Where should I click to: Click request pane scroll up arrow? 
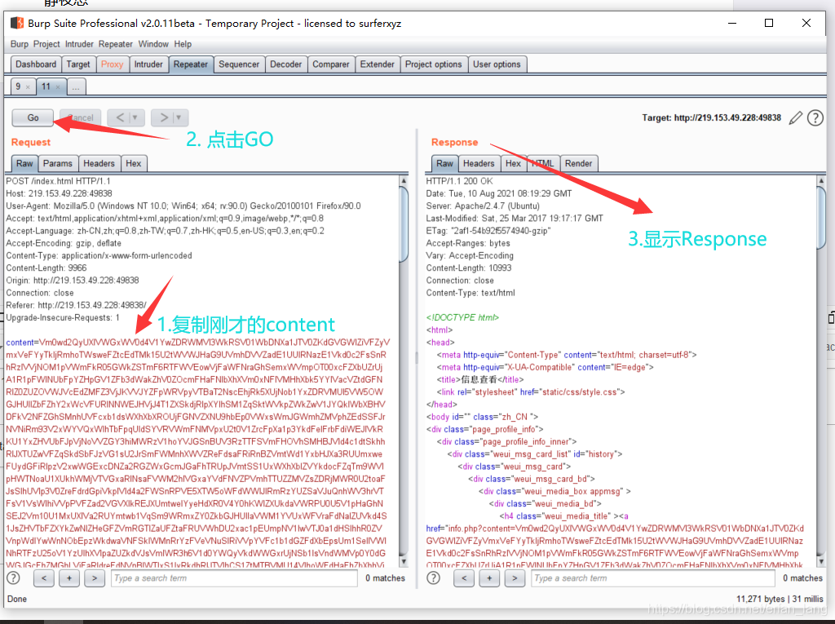(x=404, y=181)
